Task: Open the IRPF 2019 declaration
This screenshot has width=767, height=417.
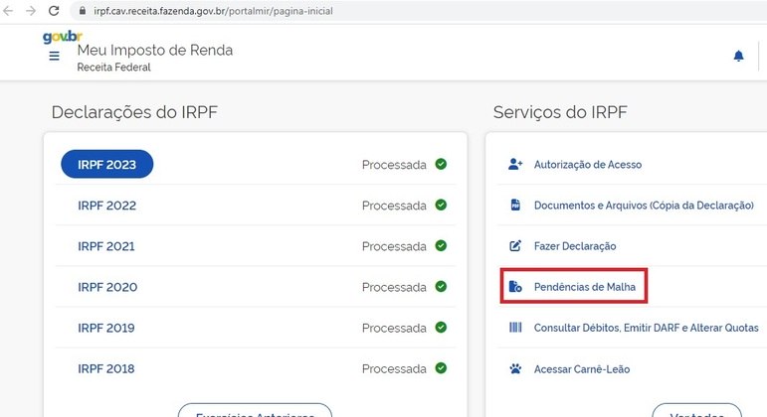Action: tap(106, 328)
